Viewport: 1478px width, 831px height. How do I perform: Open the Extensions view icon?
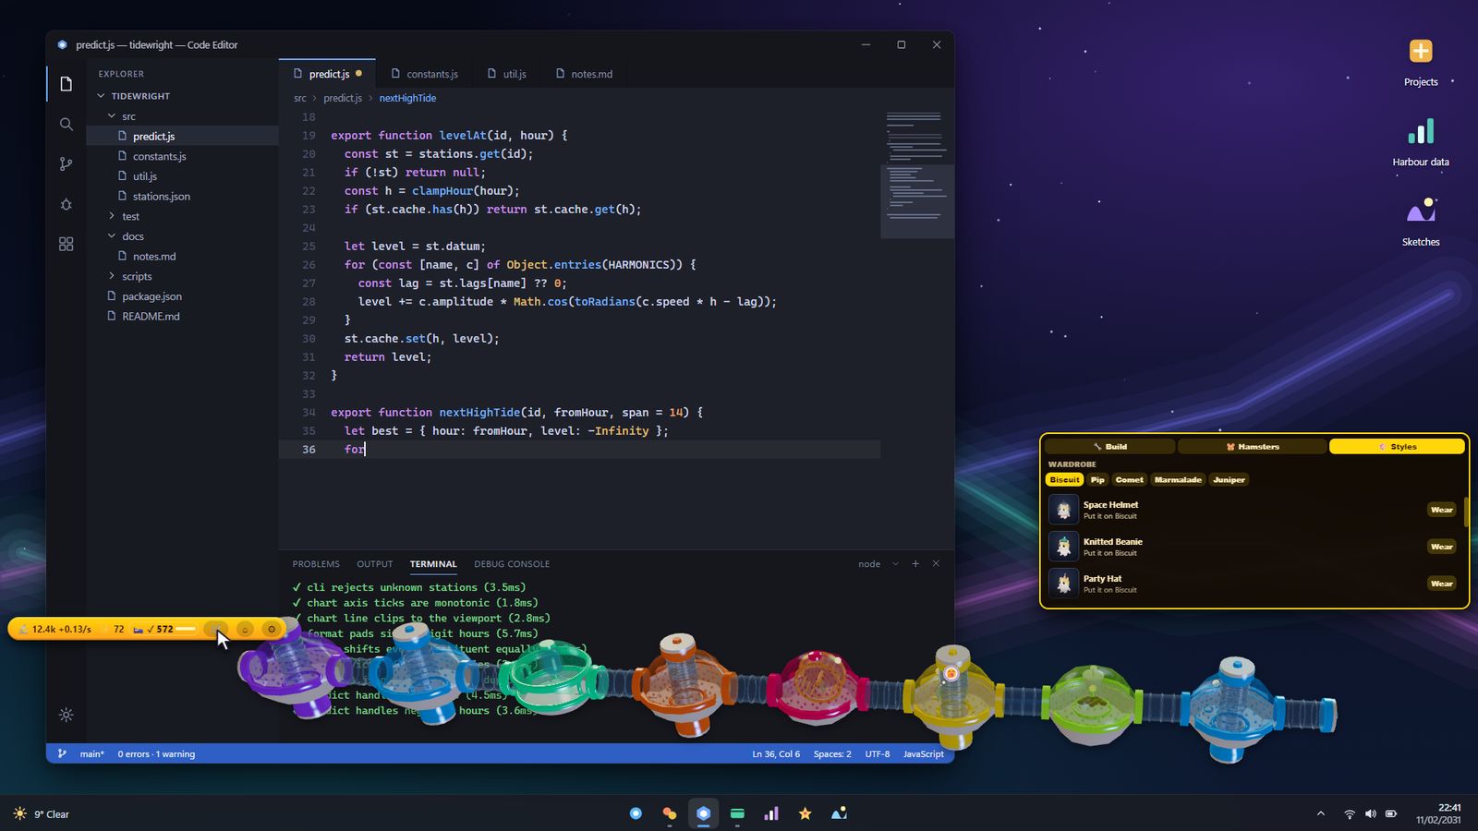pyautogui.click(x=66, y=244)
